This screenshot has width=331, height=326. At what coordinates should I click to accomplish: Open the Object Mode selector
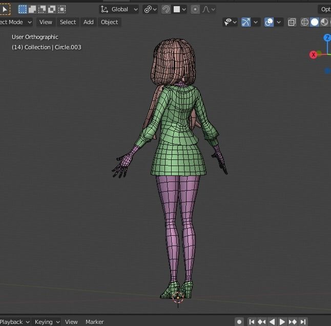pos(16,22)
